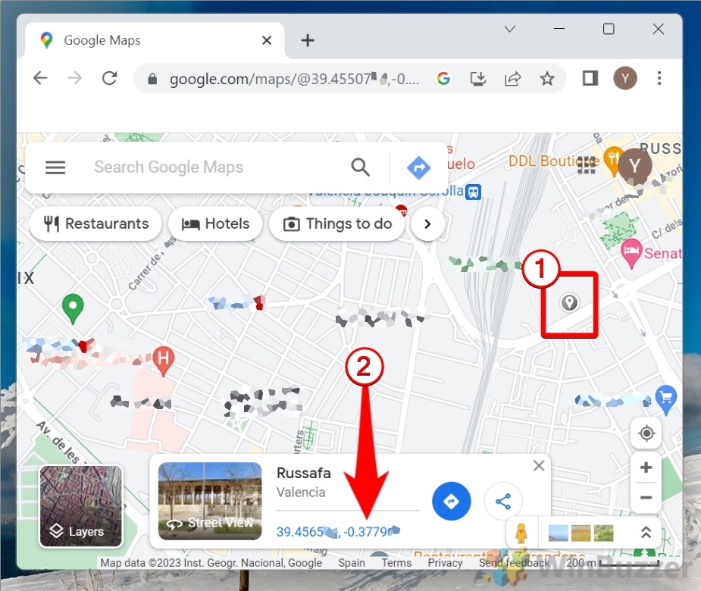The width and height of the screenshot is (701, 591).
Task: Zoom out on the map
Action: pos(646,498)
